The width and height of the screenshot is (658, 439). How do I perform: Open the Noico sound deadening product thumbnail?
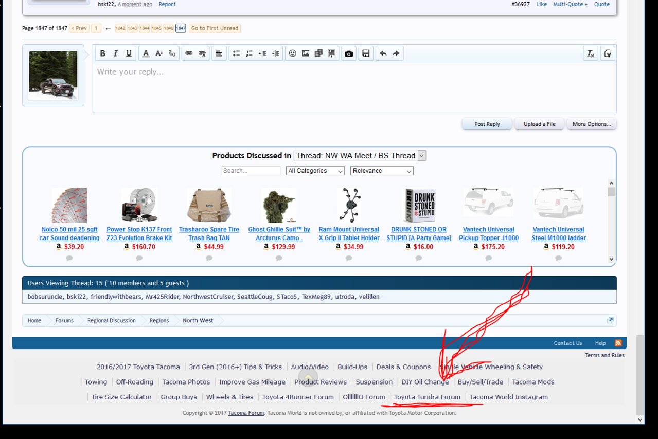tap(69, 205)
